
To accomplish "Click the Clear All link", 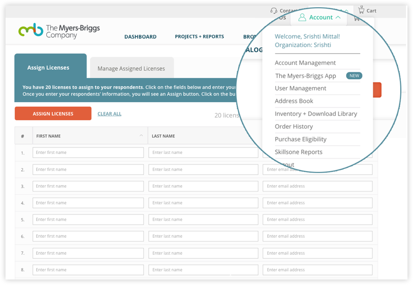I will coord(110,114).
